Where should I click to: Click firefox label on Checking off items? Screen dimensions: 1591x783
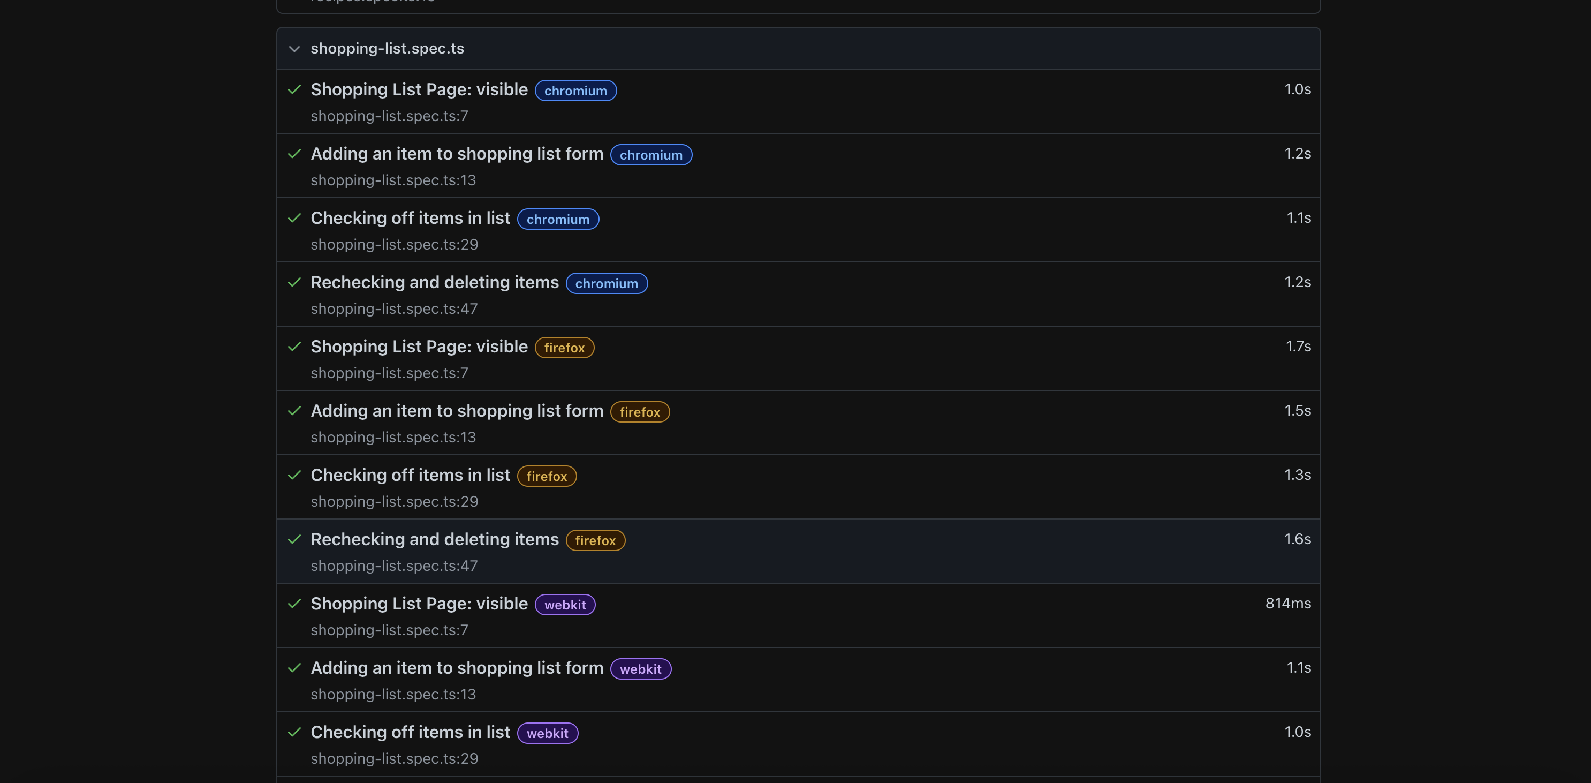click(546, 477)
